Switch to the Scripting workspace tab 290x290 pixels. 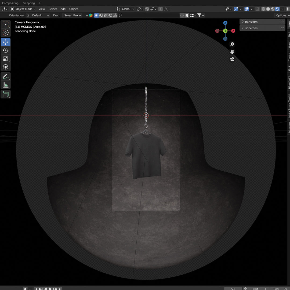tap(29, 3)
